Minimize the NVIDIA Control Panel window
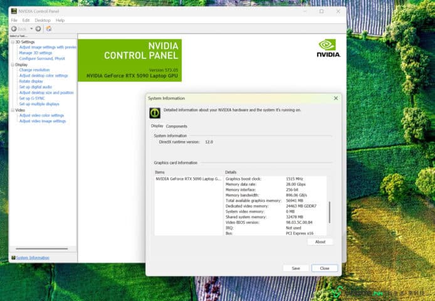435x301 pixels. [305, 11]
